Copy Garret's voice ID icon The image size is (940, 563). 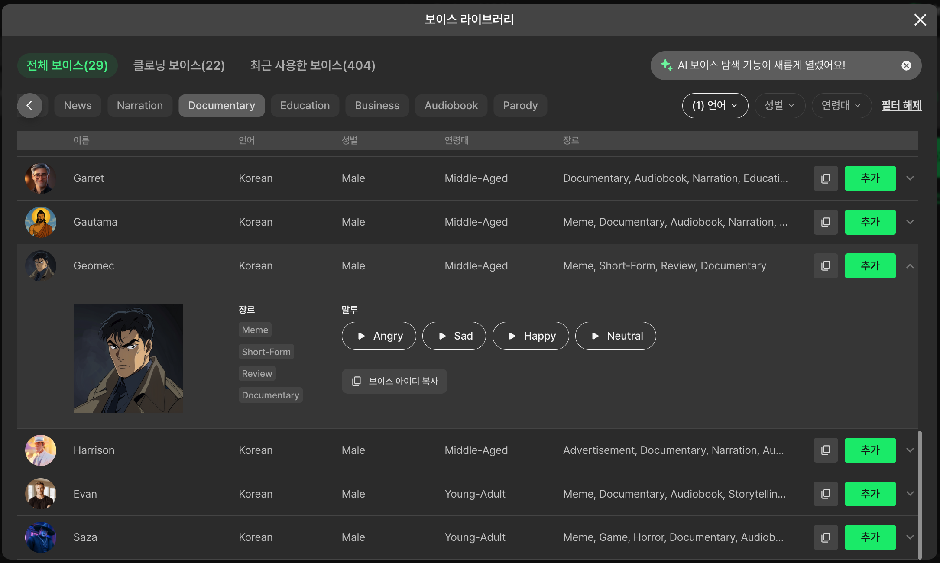[x=826, y=178]
